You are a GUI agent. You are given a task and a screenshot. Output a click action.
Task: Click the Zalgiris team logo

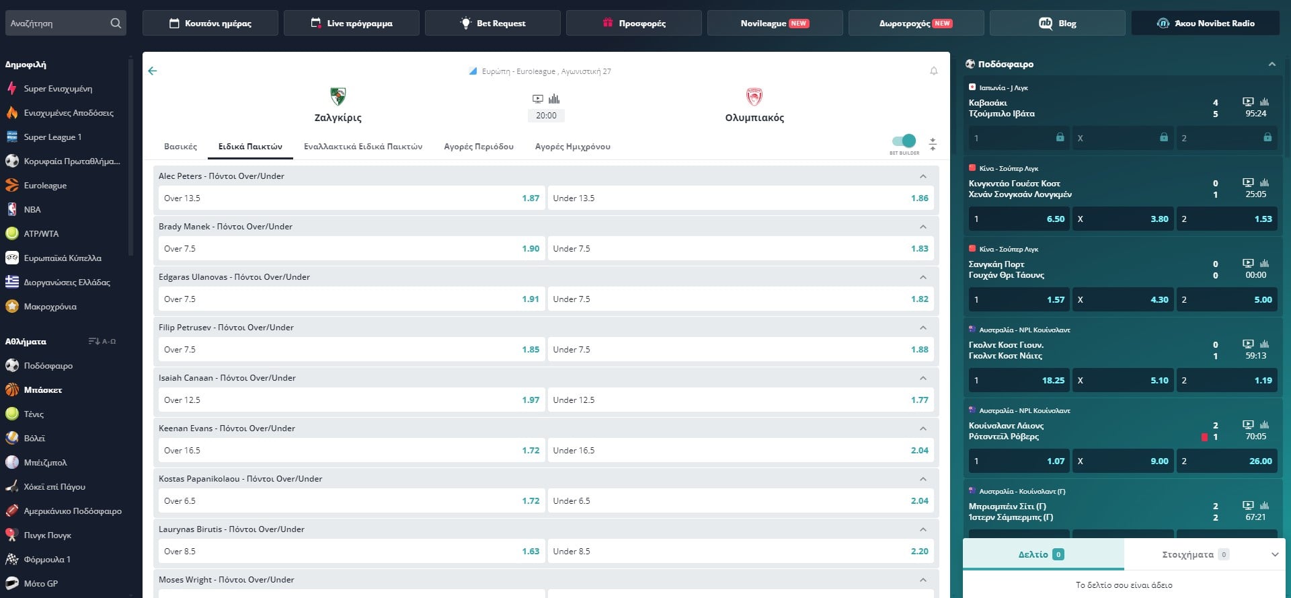coord(338,97)
